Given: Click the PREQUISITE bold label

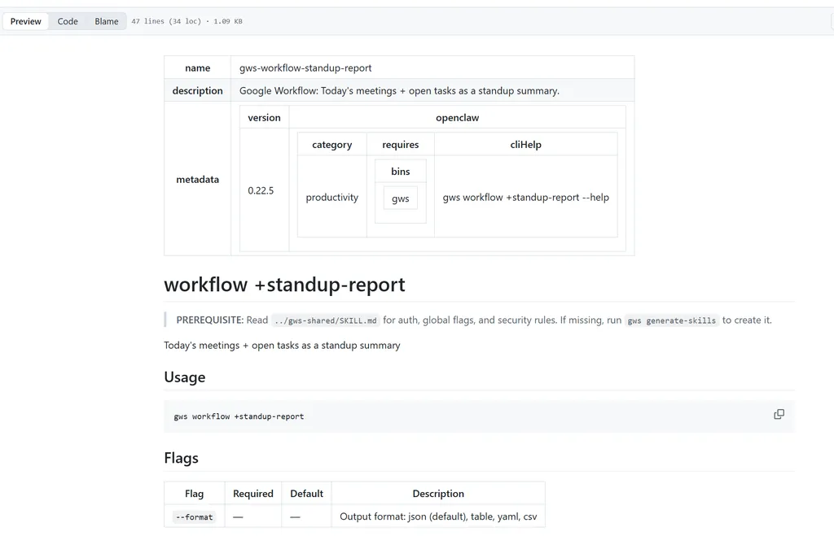Looking at the screenshot, I should tap(210, 320).
